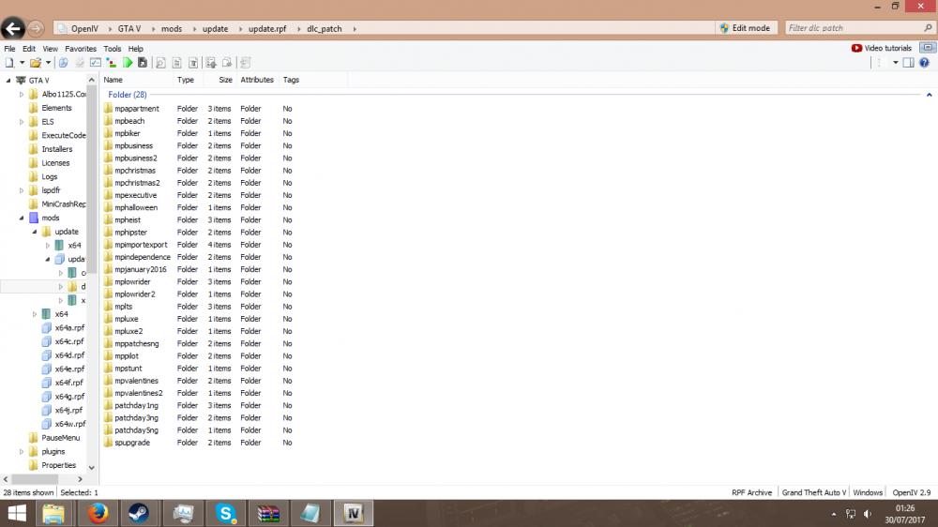
Task: Open Steam from the taskbar
Action: (139, 513)
